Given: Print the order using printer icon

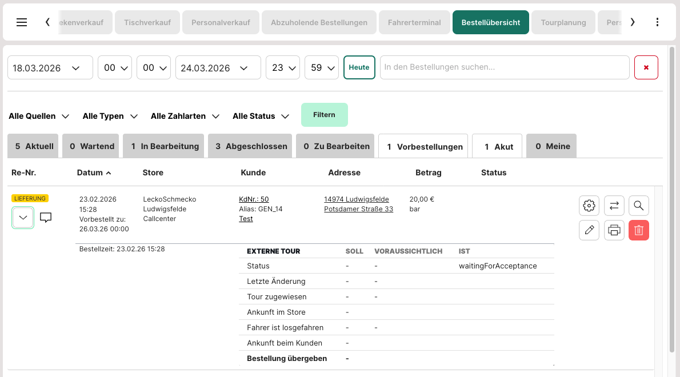Looking at the screenshot, I should coord(614,230).
